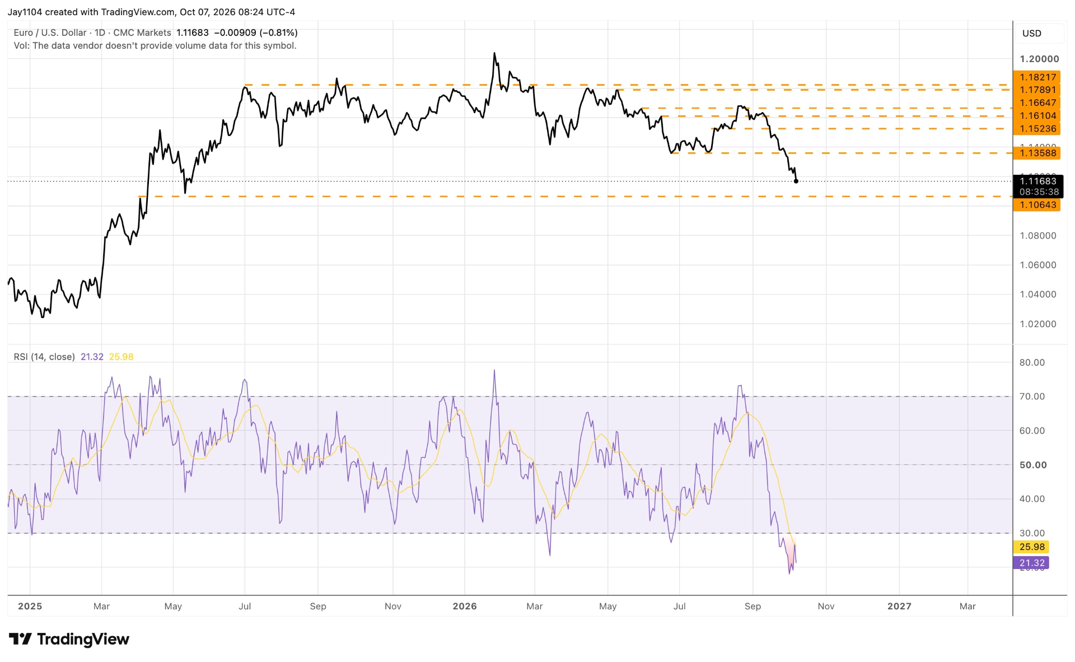Click the 2025 year label on time axis
The image size is (1075, 662).
tap(30, 606)
